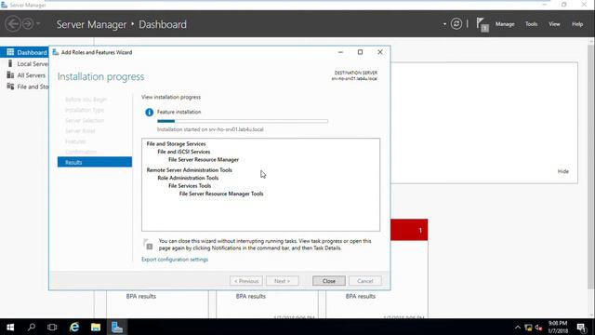Click 'File and Storage Services' in results list
Screen dimensions: 595x335
[176, 143]
